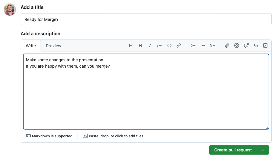Create an unordered bullet list
The height and width of the screenshot is (158, 274).
203,46
